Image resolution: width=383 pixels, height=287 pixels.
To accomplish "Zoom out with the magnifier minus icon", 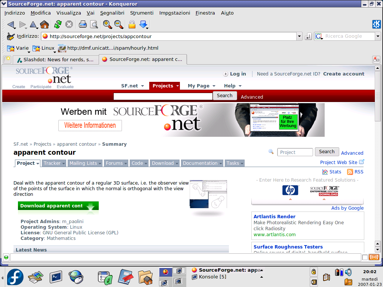I will (x=119, y=24).
